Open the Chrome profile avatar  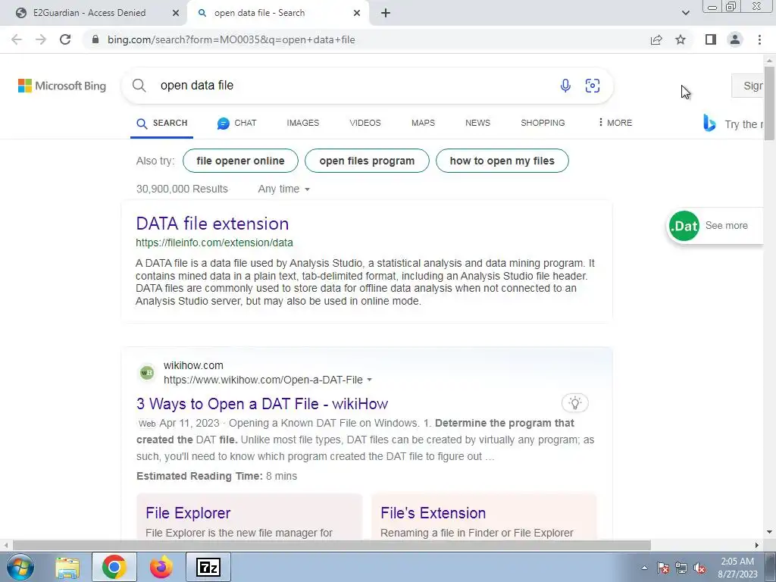click(x=735, y=39)
